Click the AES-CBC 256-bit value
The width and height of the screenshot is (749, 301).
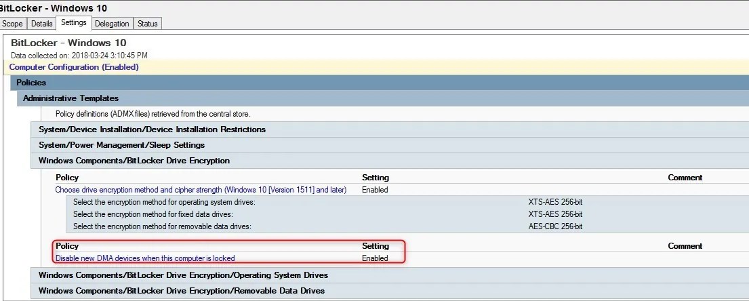(555, 226)
